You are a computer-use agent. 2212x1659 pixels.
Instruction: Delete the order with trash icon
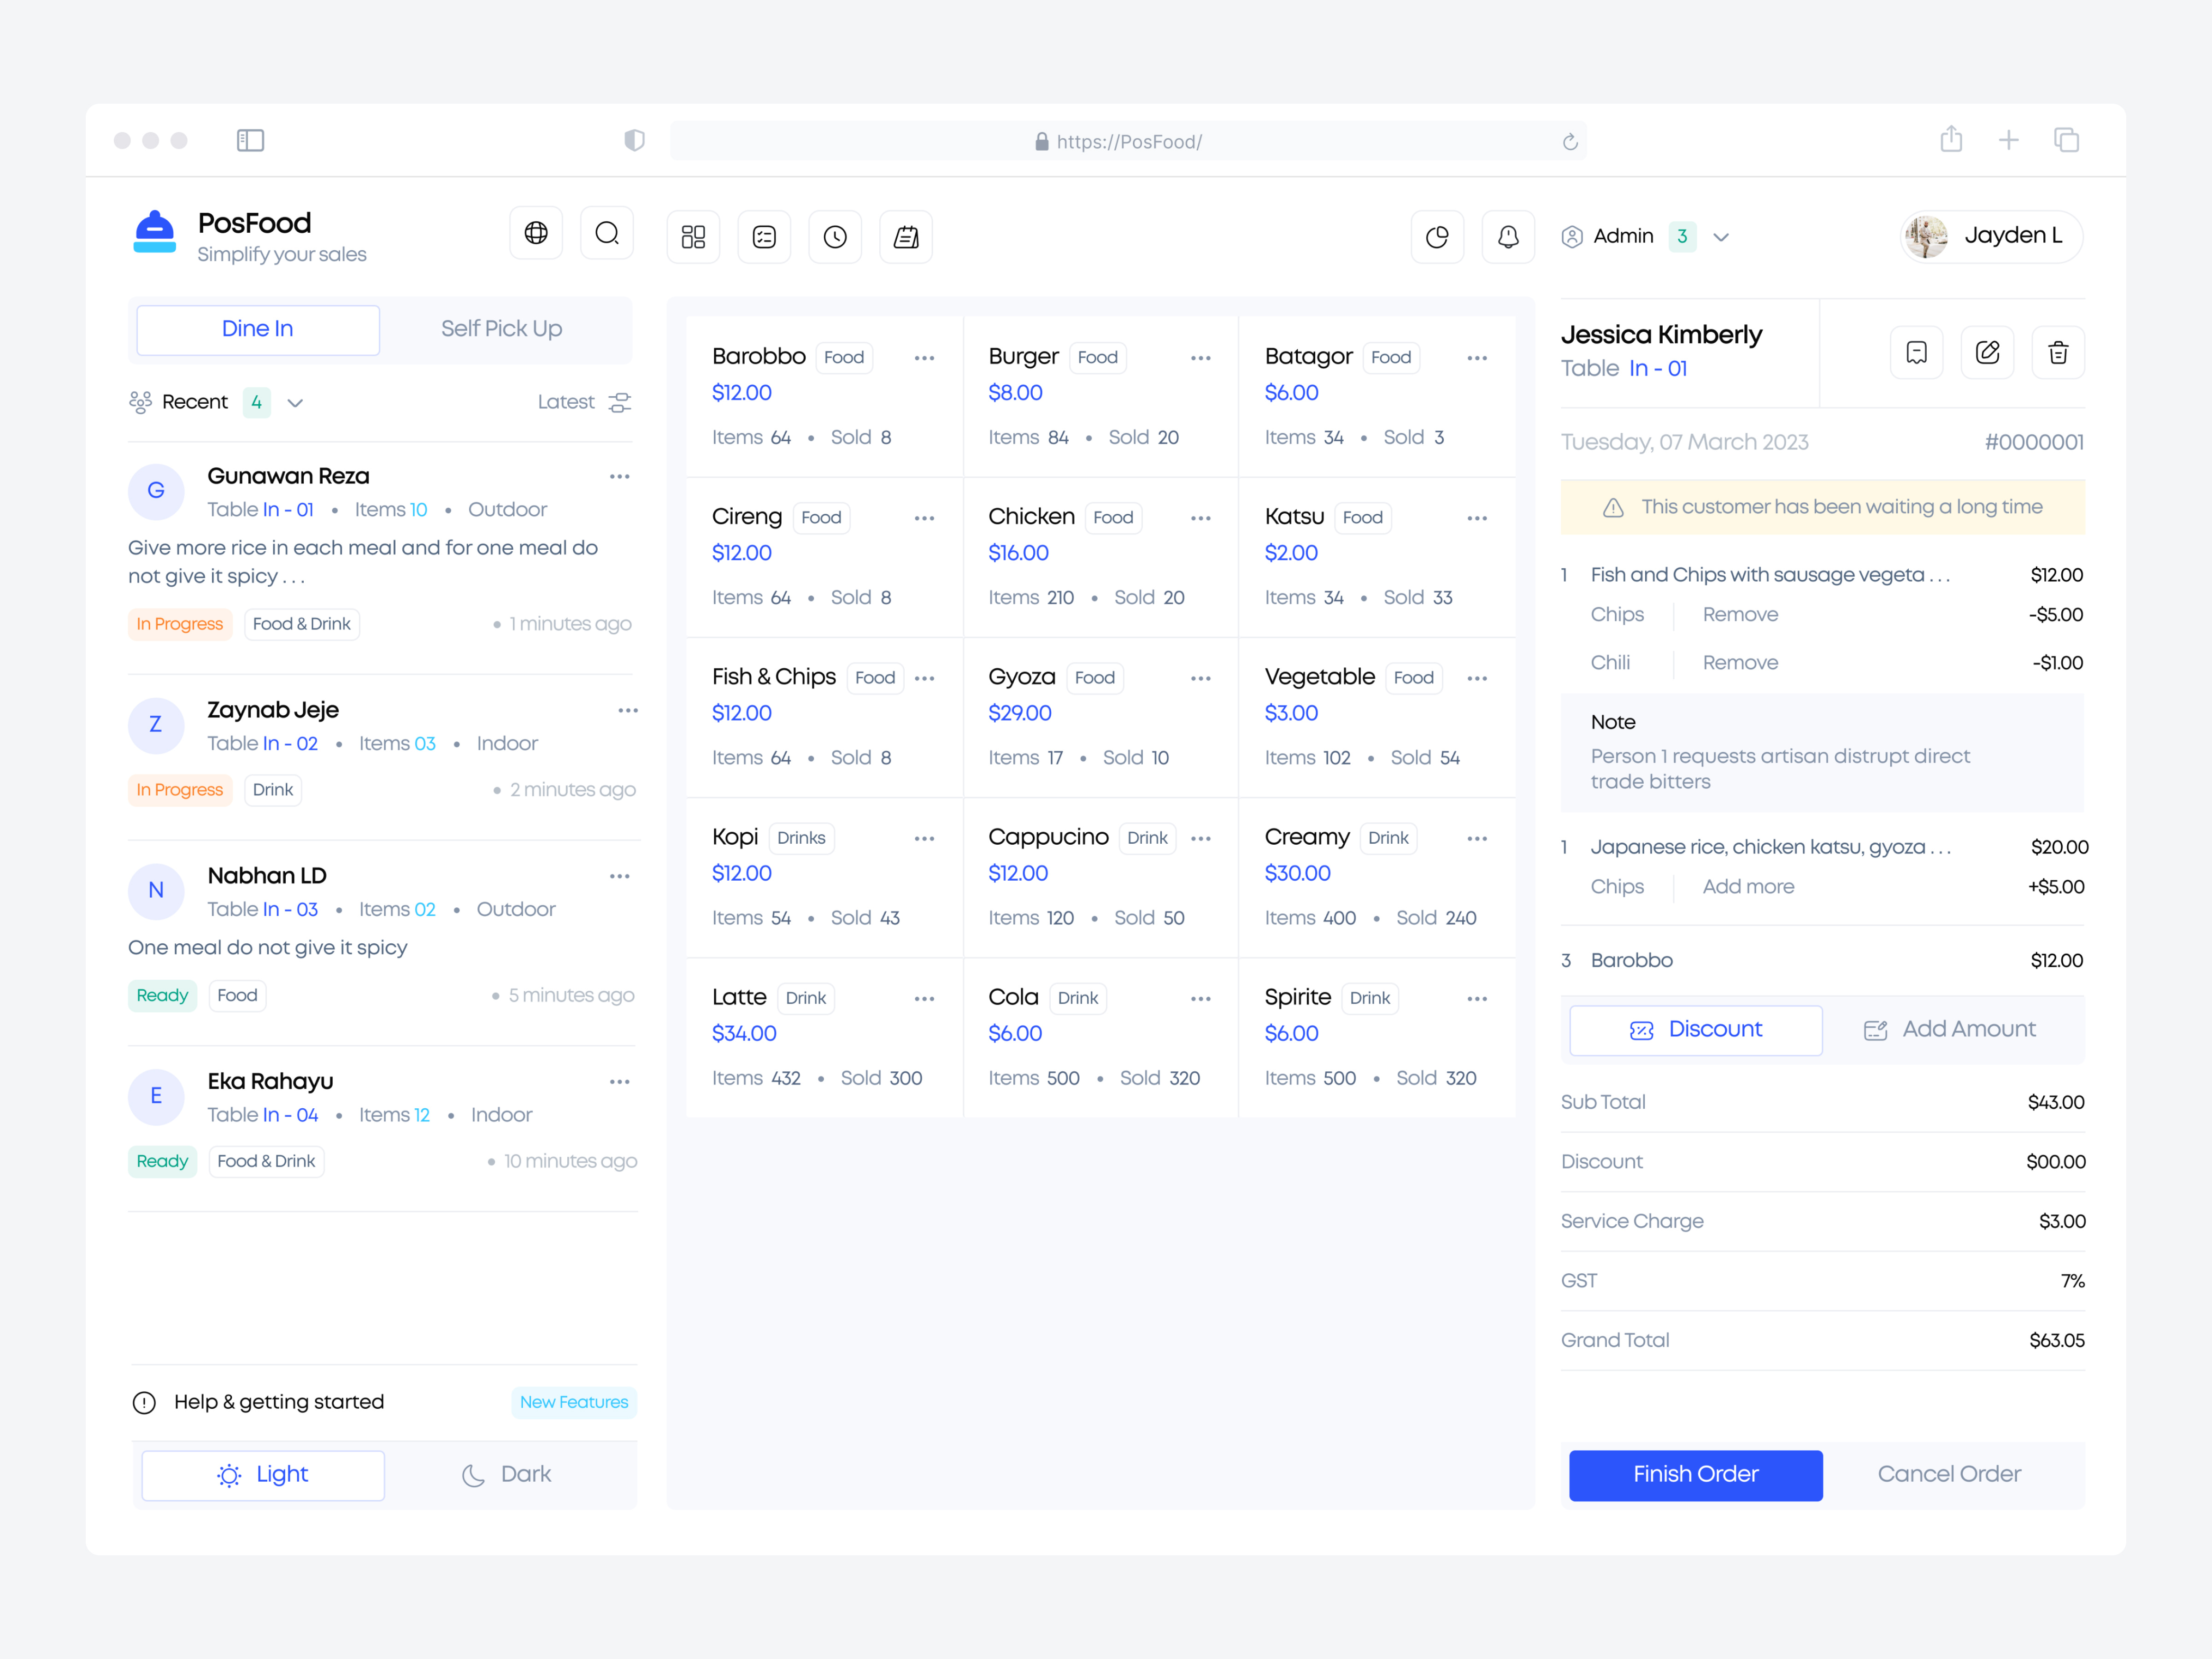[2058, 353]
